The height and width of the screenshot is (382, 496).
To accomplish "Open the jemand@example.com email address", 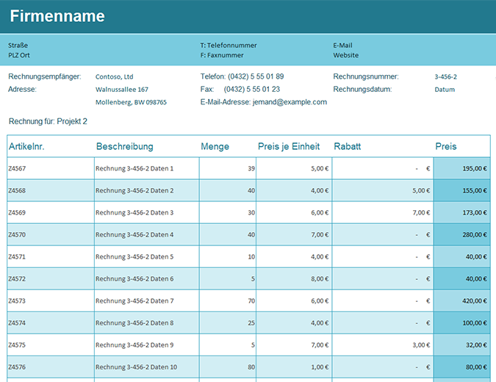I will [289, 102].
